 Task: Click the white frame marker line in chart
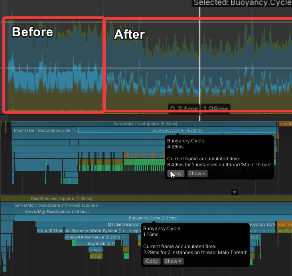tap(199, 60)
